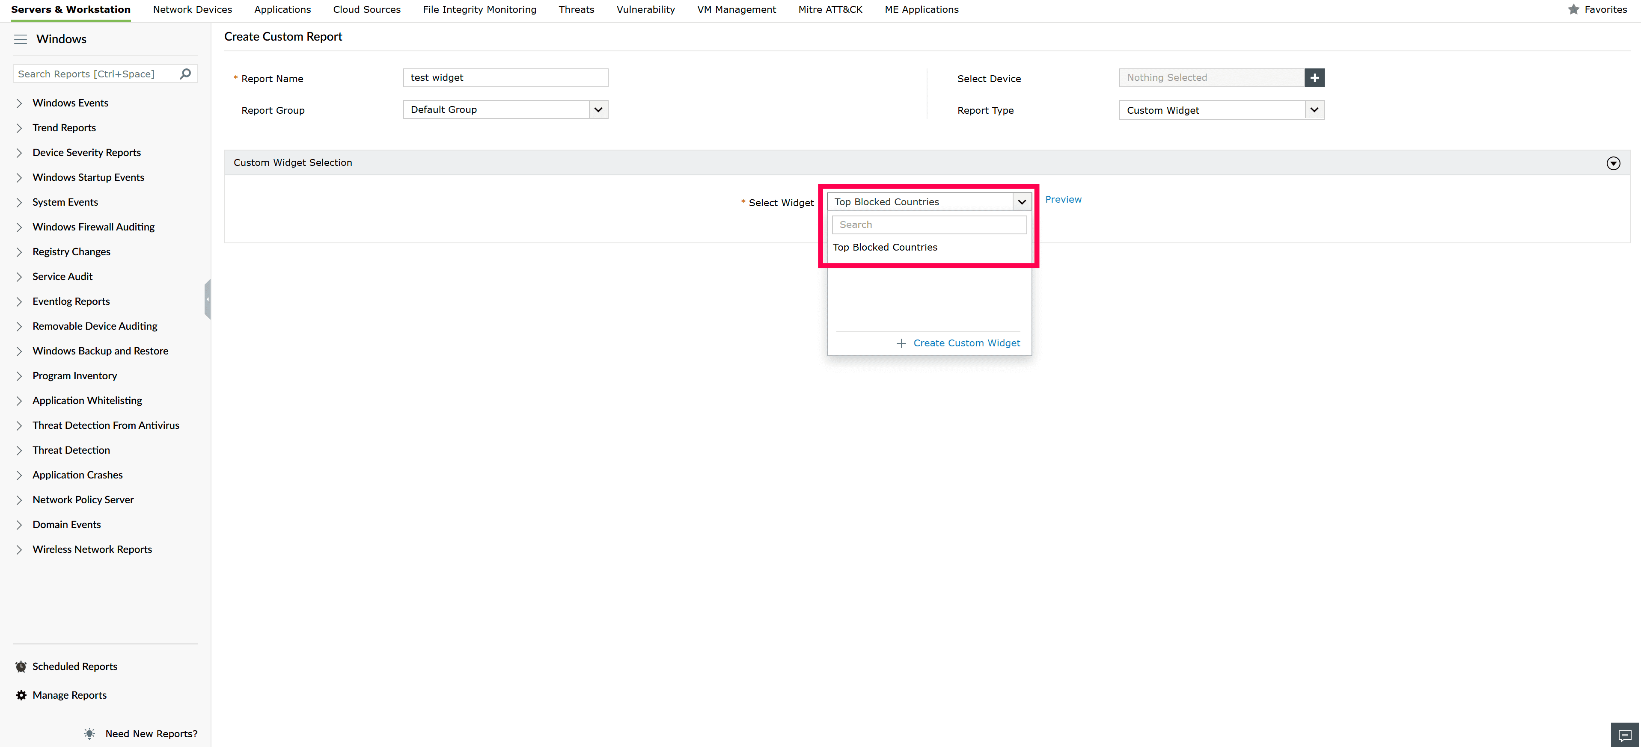
Task: Collapse the Custom Widget Selection section arrow
Action: pyautogui.click(x=1613, y=163)
